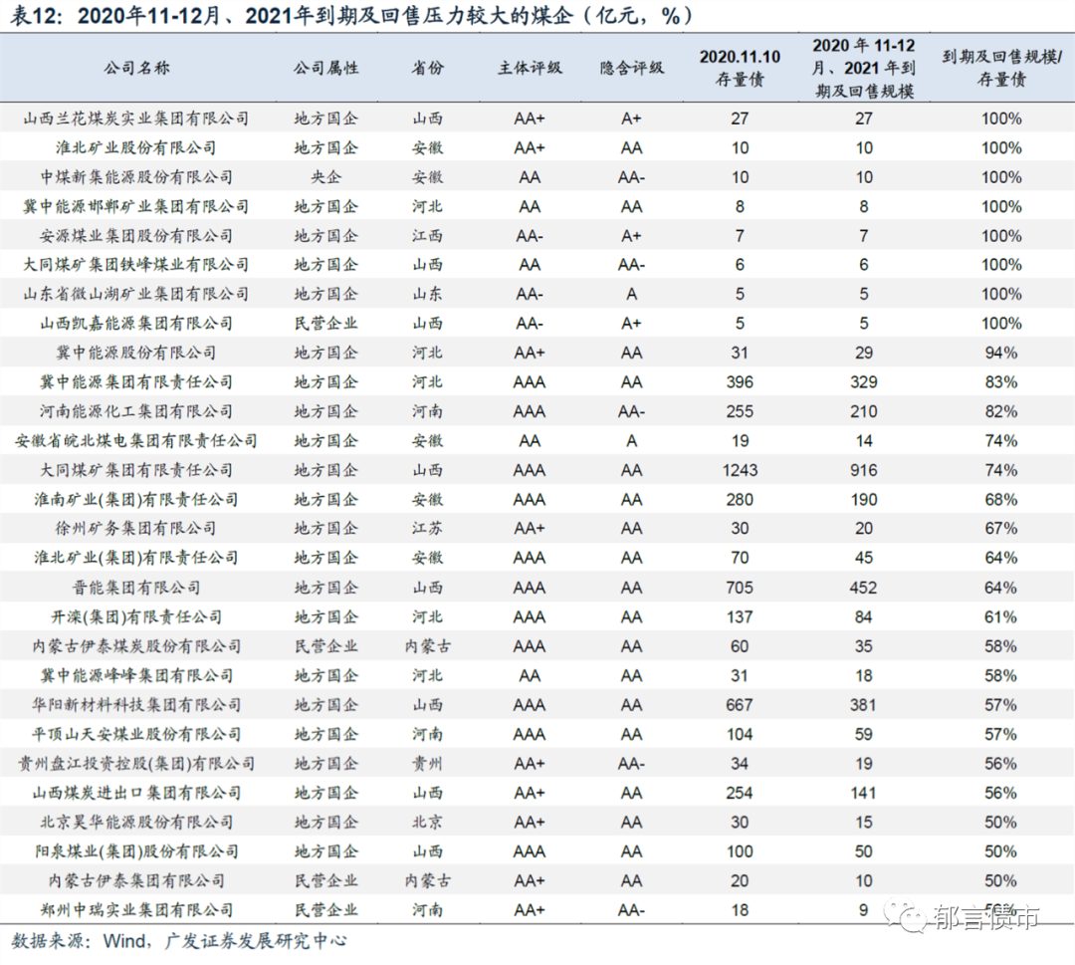The height and width of the screenshot is (965, 1075).
Task: Click company '阳泉煤业(集团)股份有限公司'
Action: (x=136, y=851)
